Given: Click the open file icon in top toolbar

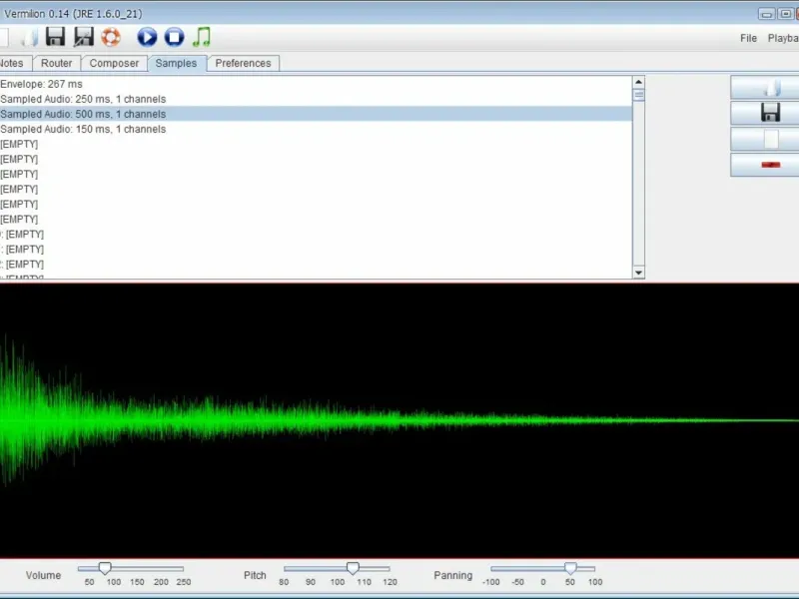Looking at the screenshot, I should (x=29, y=38).
